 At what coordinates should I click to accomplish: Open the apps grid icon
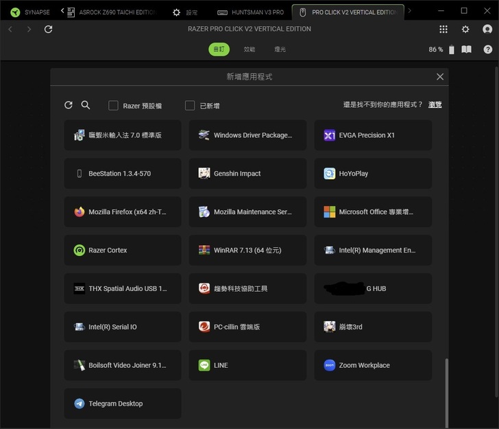tap(443, 30)
